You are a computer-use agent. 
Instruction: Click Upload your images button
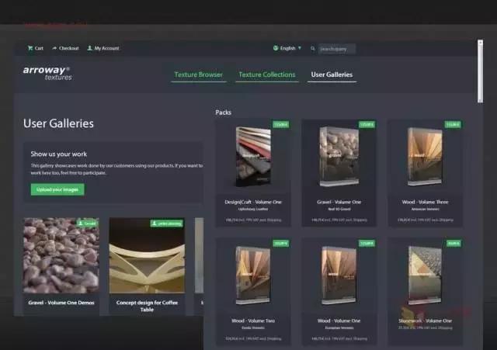[57, 189]
